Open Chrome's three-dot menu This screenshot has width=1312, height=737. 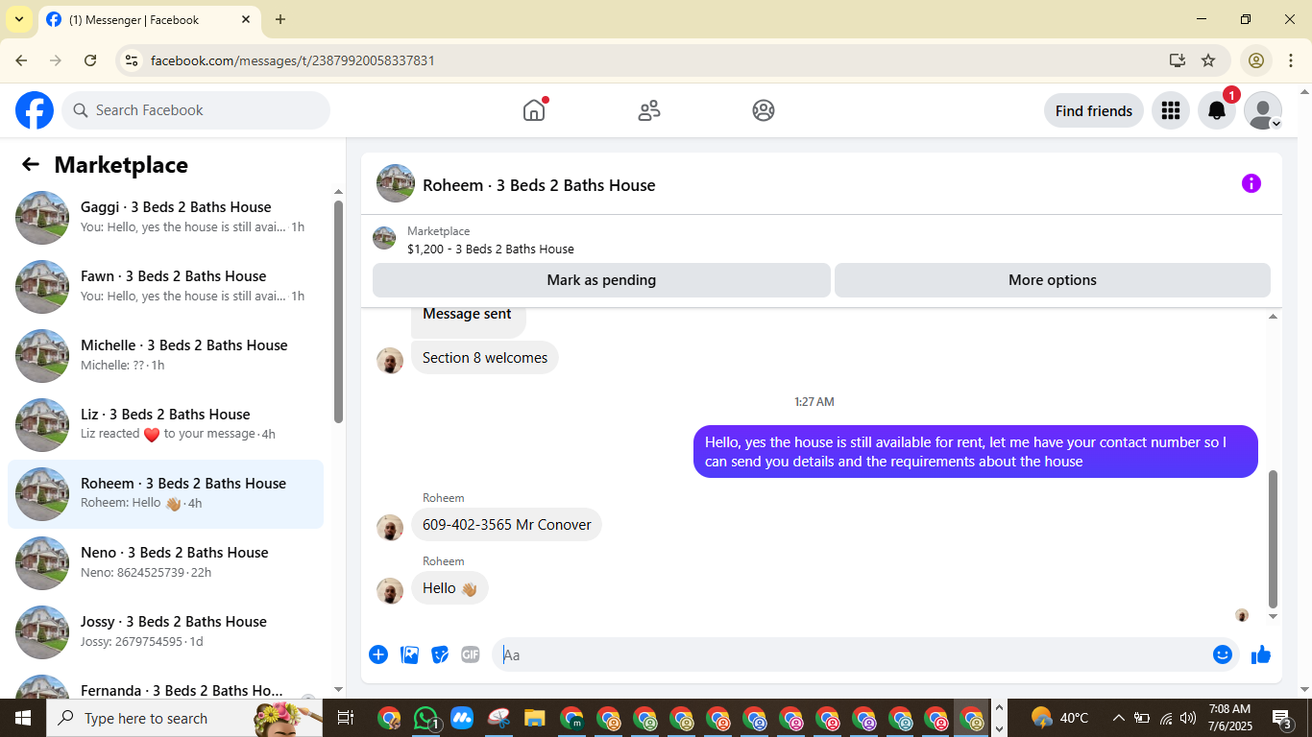click(x=1292, y=60)
